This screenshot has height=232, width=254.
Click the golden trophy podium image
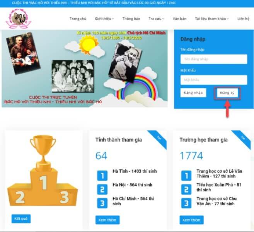[x=43, y=171]
